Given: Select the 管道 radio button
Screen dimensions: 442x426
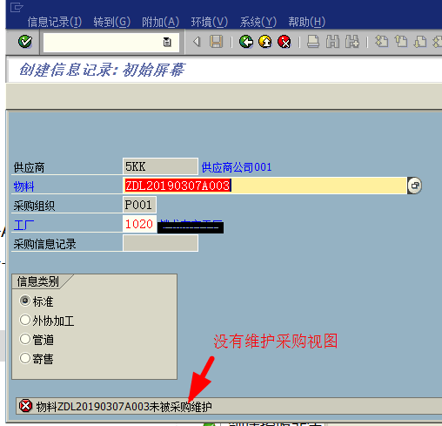Looking at the screenshot, I should pyautogui.click(x=25, y=339).
